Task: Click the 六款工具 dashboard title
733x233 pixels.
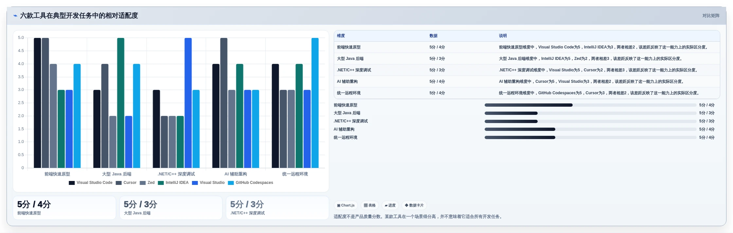Action: (x=79, y=16)
